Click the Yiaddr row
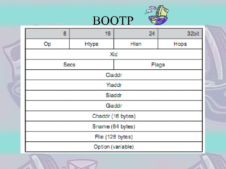This screenshot has width=226, height=169. point(114,85)
